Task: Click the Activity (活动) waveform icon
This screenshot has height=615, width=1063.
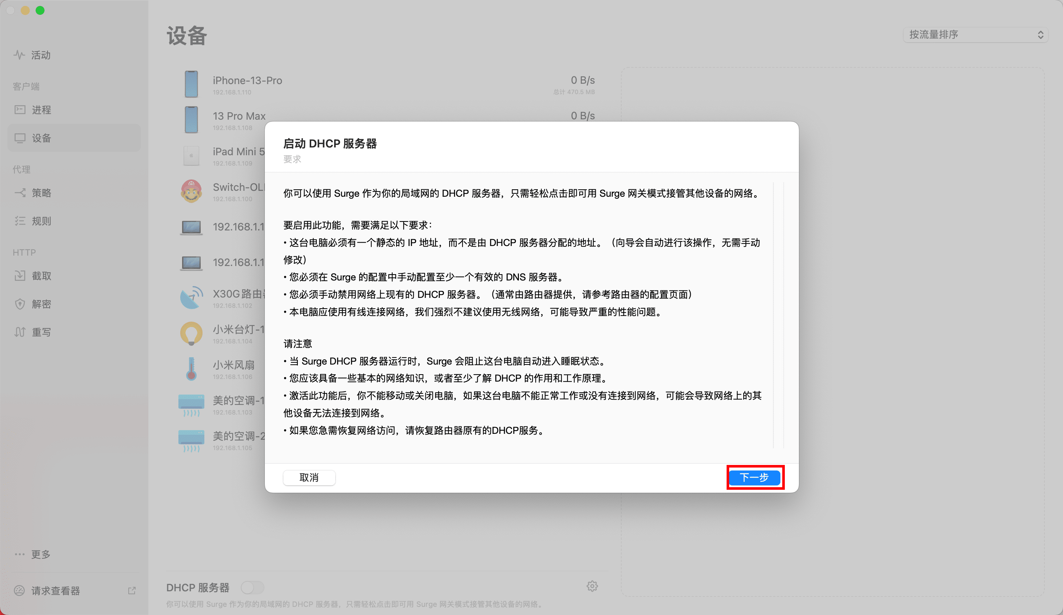Action: [19, 55]
